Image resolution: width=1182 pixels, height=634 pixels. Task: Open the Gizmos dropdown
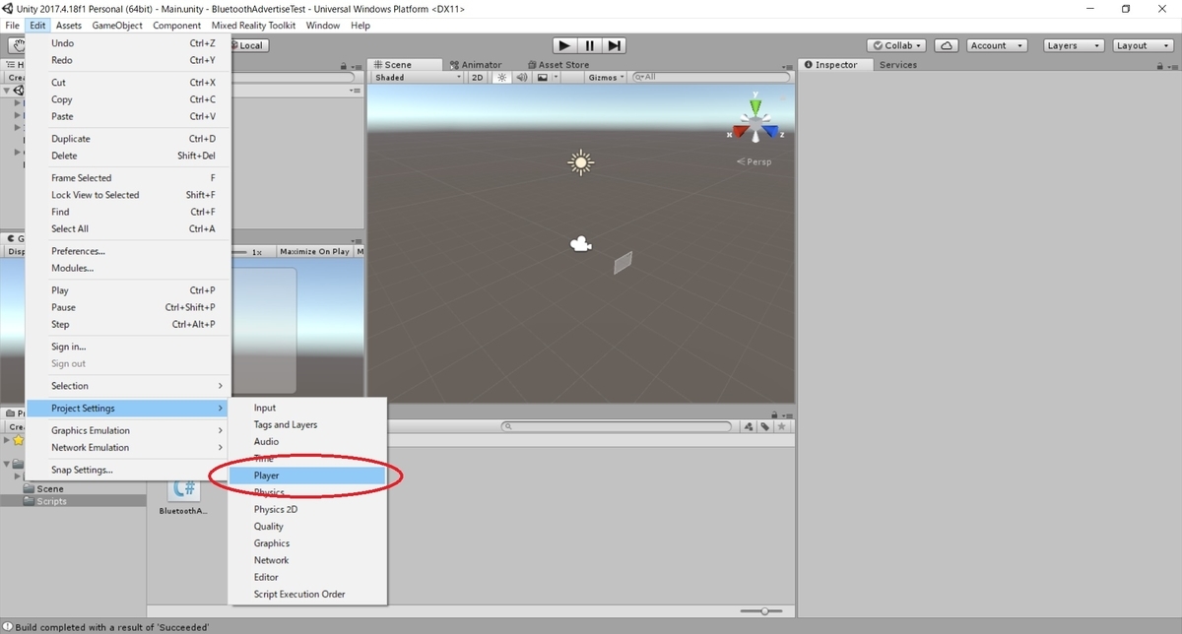point(608,77)
